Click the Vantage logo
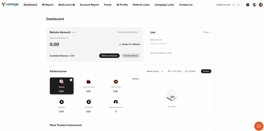Image resolution: width=264 pixels, height=131 pixels. tap(10, 5)
